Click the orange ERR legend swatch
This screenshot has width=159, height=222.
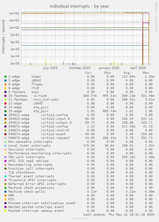click(x=5, y=195)
